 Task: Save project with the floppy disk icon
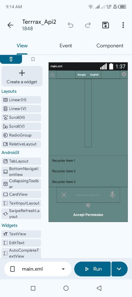click(x=106, y=25)
